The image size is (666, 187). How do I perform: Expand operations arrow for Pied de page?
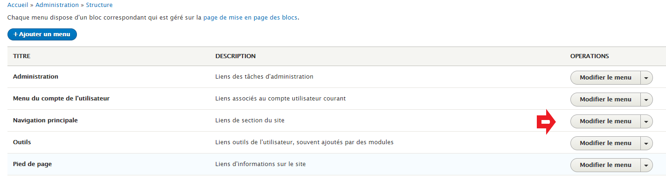click(x=646, y=165)
